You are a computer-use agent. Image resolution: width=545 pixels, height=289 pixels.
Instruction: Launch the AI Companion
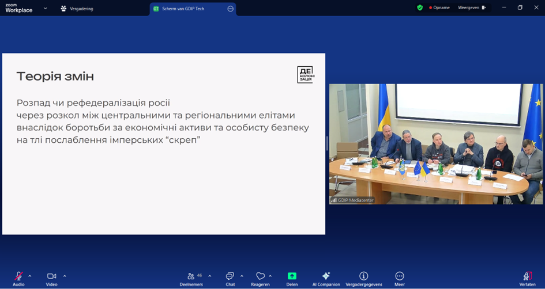326,276
